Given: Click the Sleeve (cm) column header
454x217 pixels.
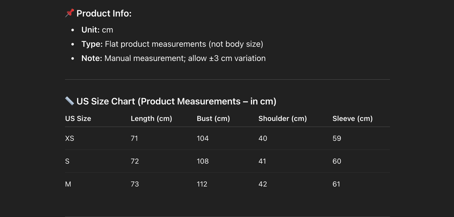Looking at the screenshot, I should point(353,119).
